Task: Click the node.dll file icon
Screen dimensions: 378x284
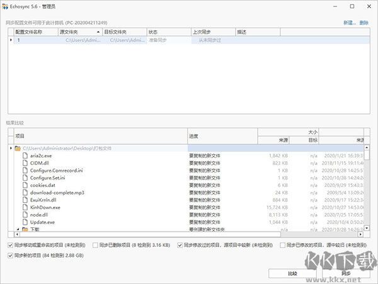Action: 25,215
